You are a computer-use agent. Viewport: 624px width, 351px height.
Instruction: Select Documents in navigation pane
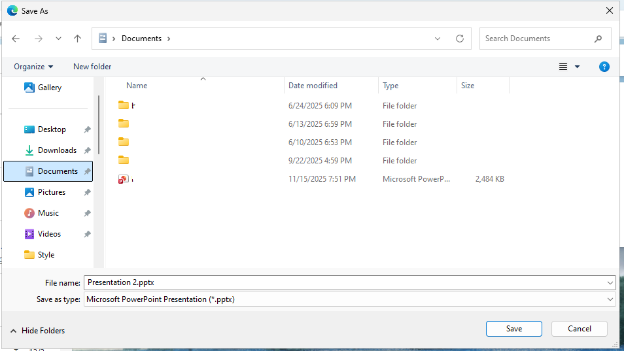[x=48, y=171]
